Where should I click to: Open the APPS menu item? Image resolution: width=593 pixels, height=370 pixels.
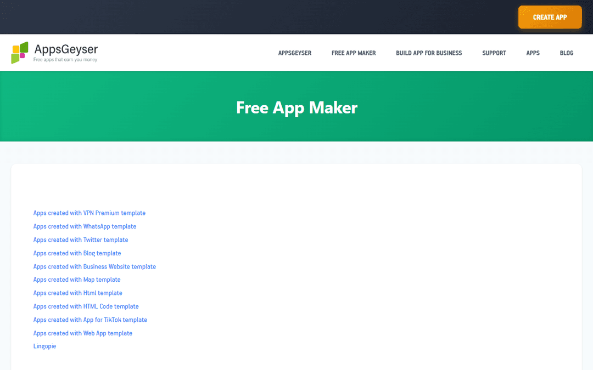click(x=533, y=53)
